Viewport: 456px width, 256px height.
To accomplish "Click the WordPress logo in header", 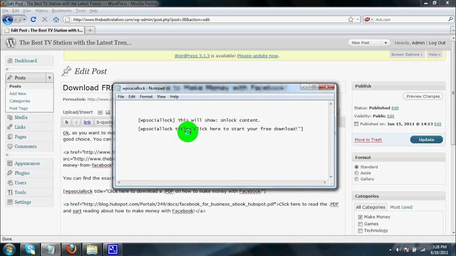I will click(x=11, y=43).
